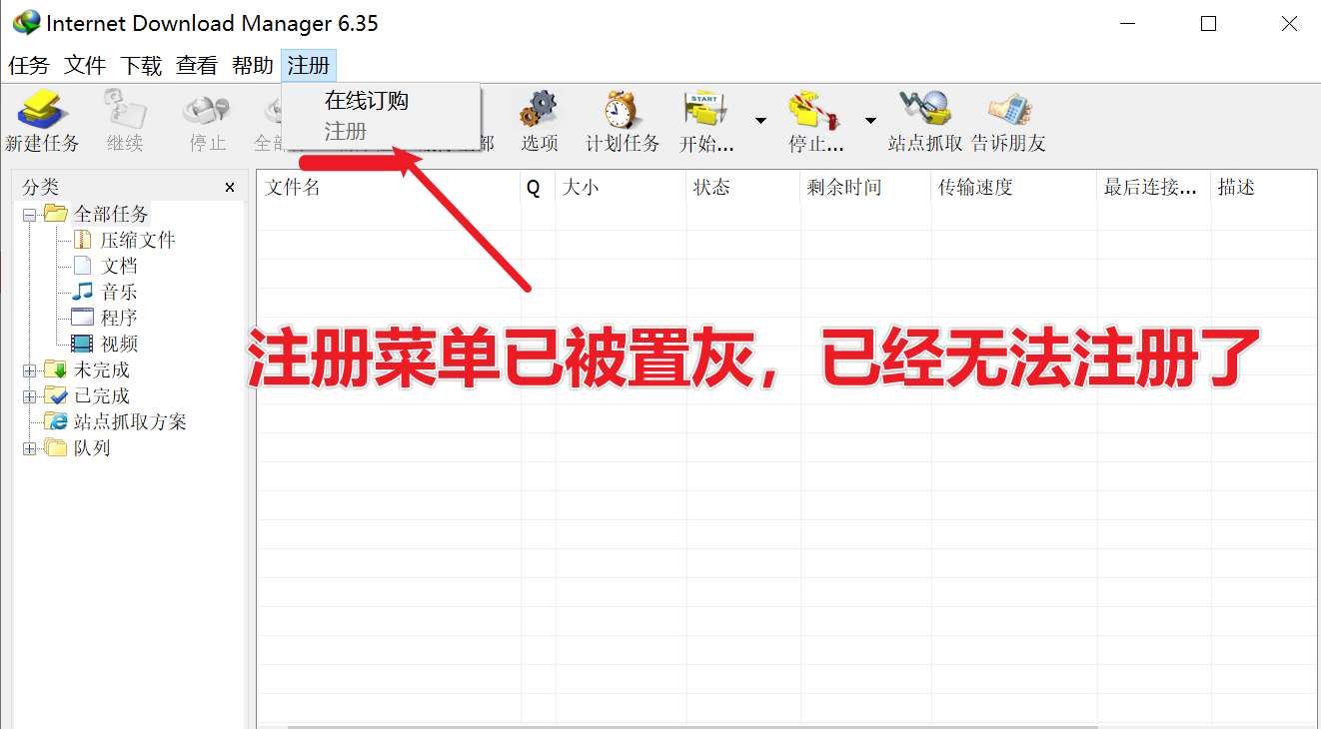Click the 停止 queue toolbar icon
This screenshot has width=1321, height=729.
[815, 113]
